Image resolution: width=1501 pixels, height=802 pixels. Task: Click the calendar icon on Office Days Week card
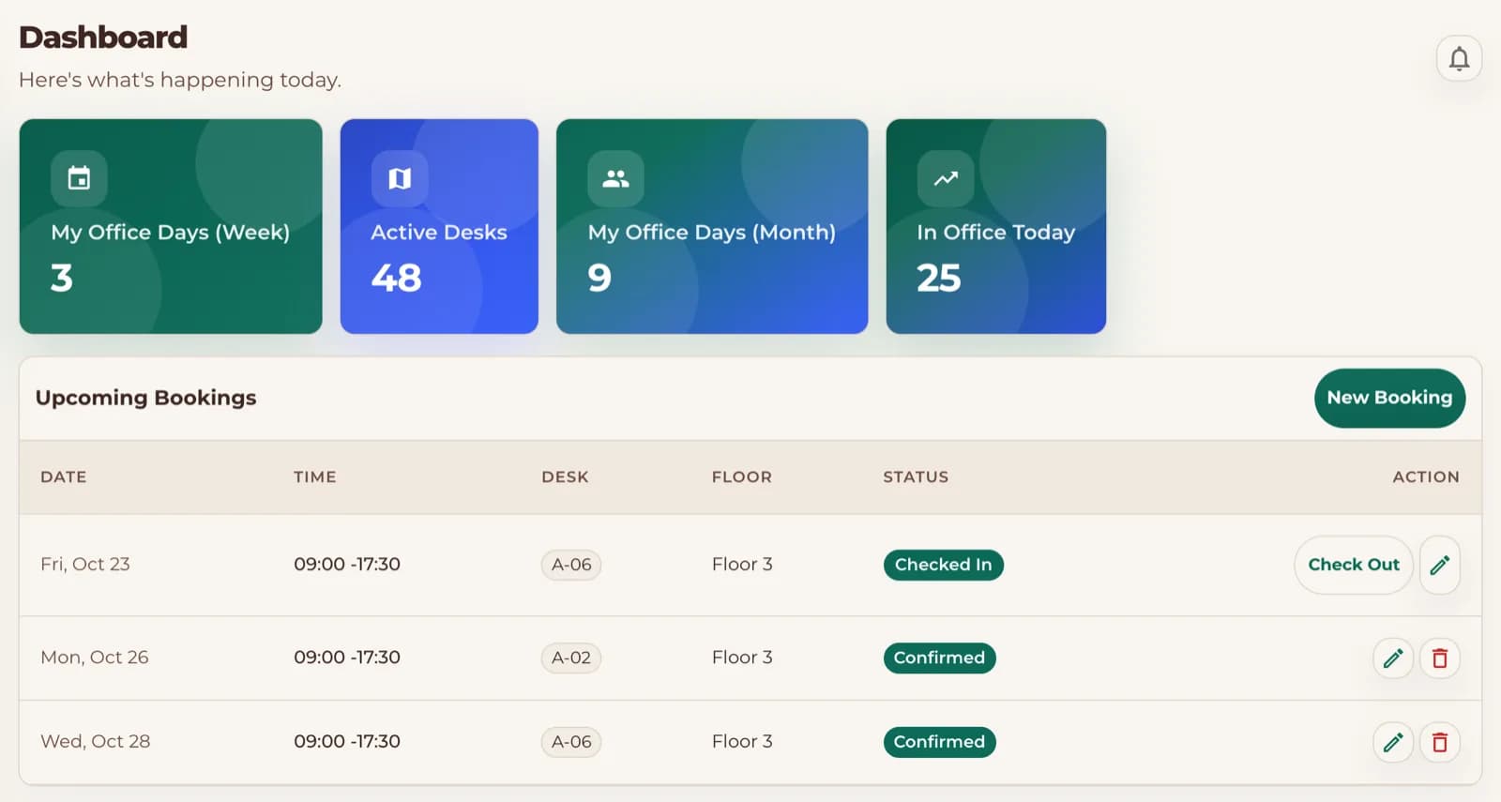click(79, 178)
